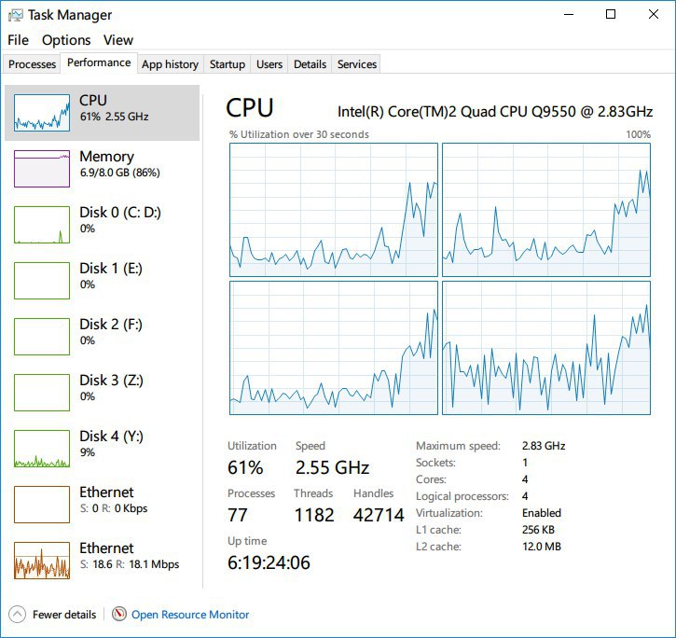The image size is (676, 638).
Task: Click the Task Manager app icon in title bar
Action: (x=16, y=15)
